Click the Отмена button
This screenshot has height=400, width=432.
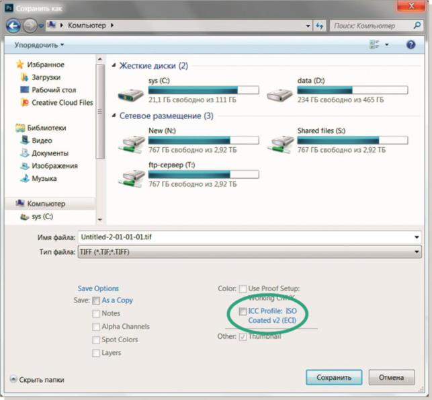click(x=391, y=377)
